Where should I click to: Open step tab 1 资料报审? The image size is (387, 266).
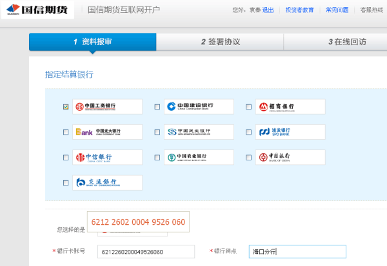[92, 42]
